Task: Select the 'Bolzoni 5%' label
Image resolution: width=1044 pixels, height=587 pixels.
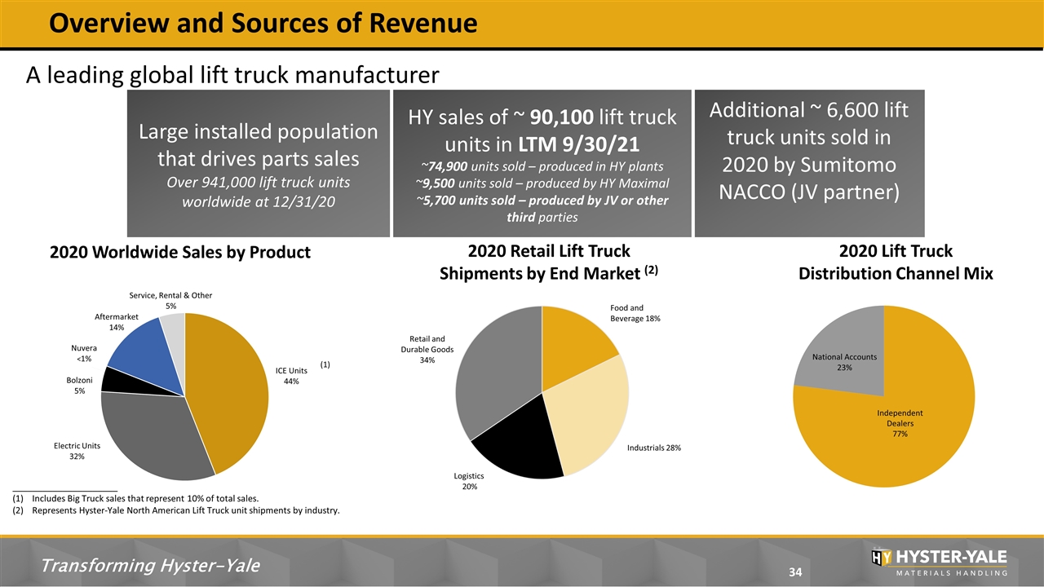Action: [80, 385]
